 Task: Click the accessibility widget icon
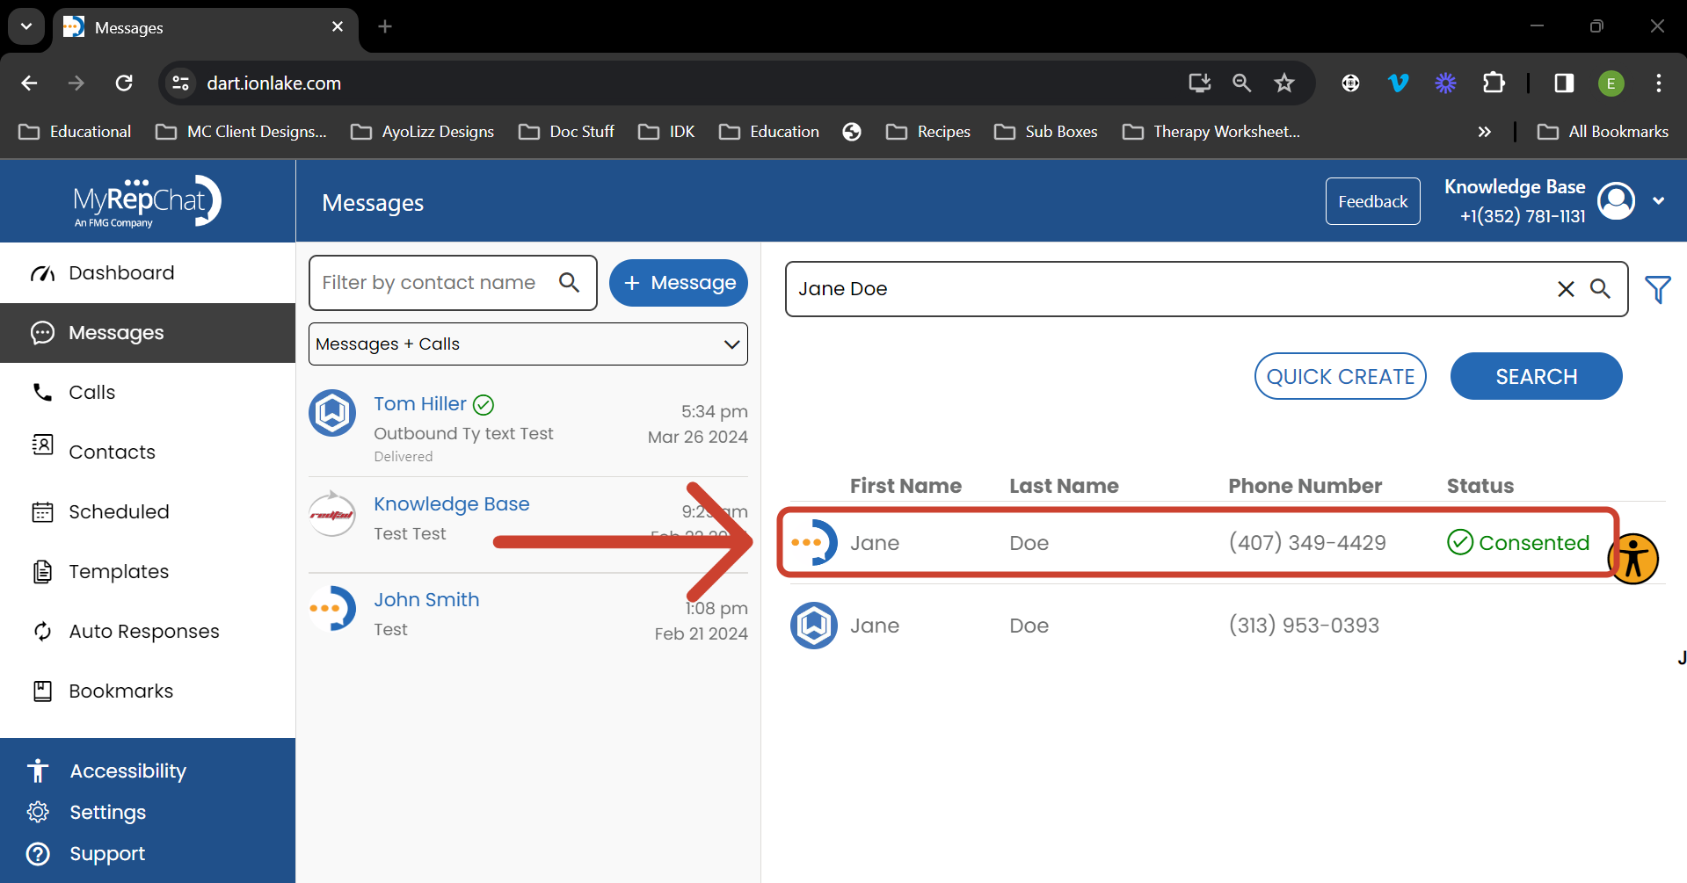coord(1632,559)
